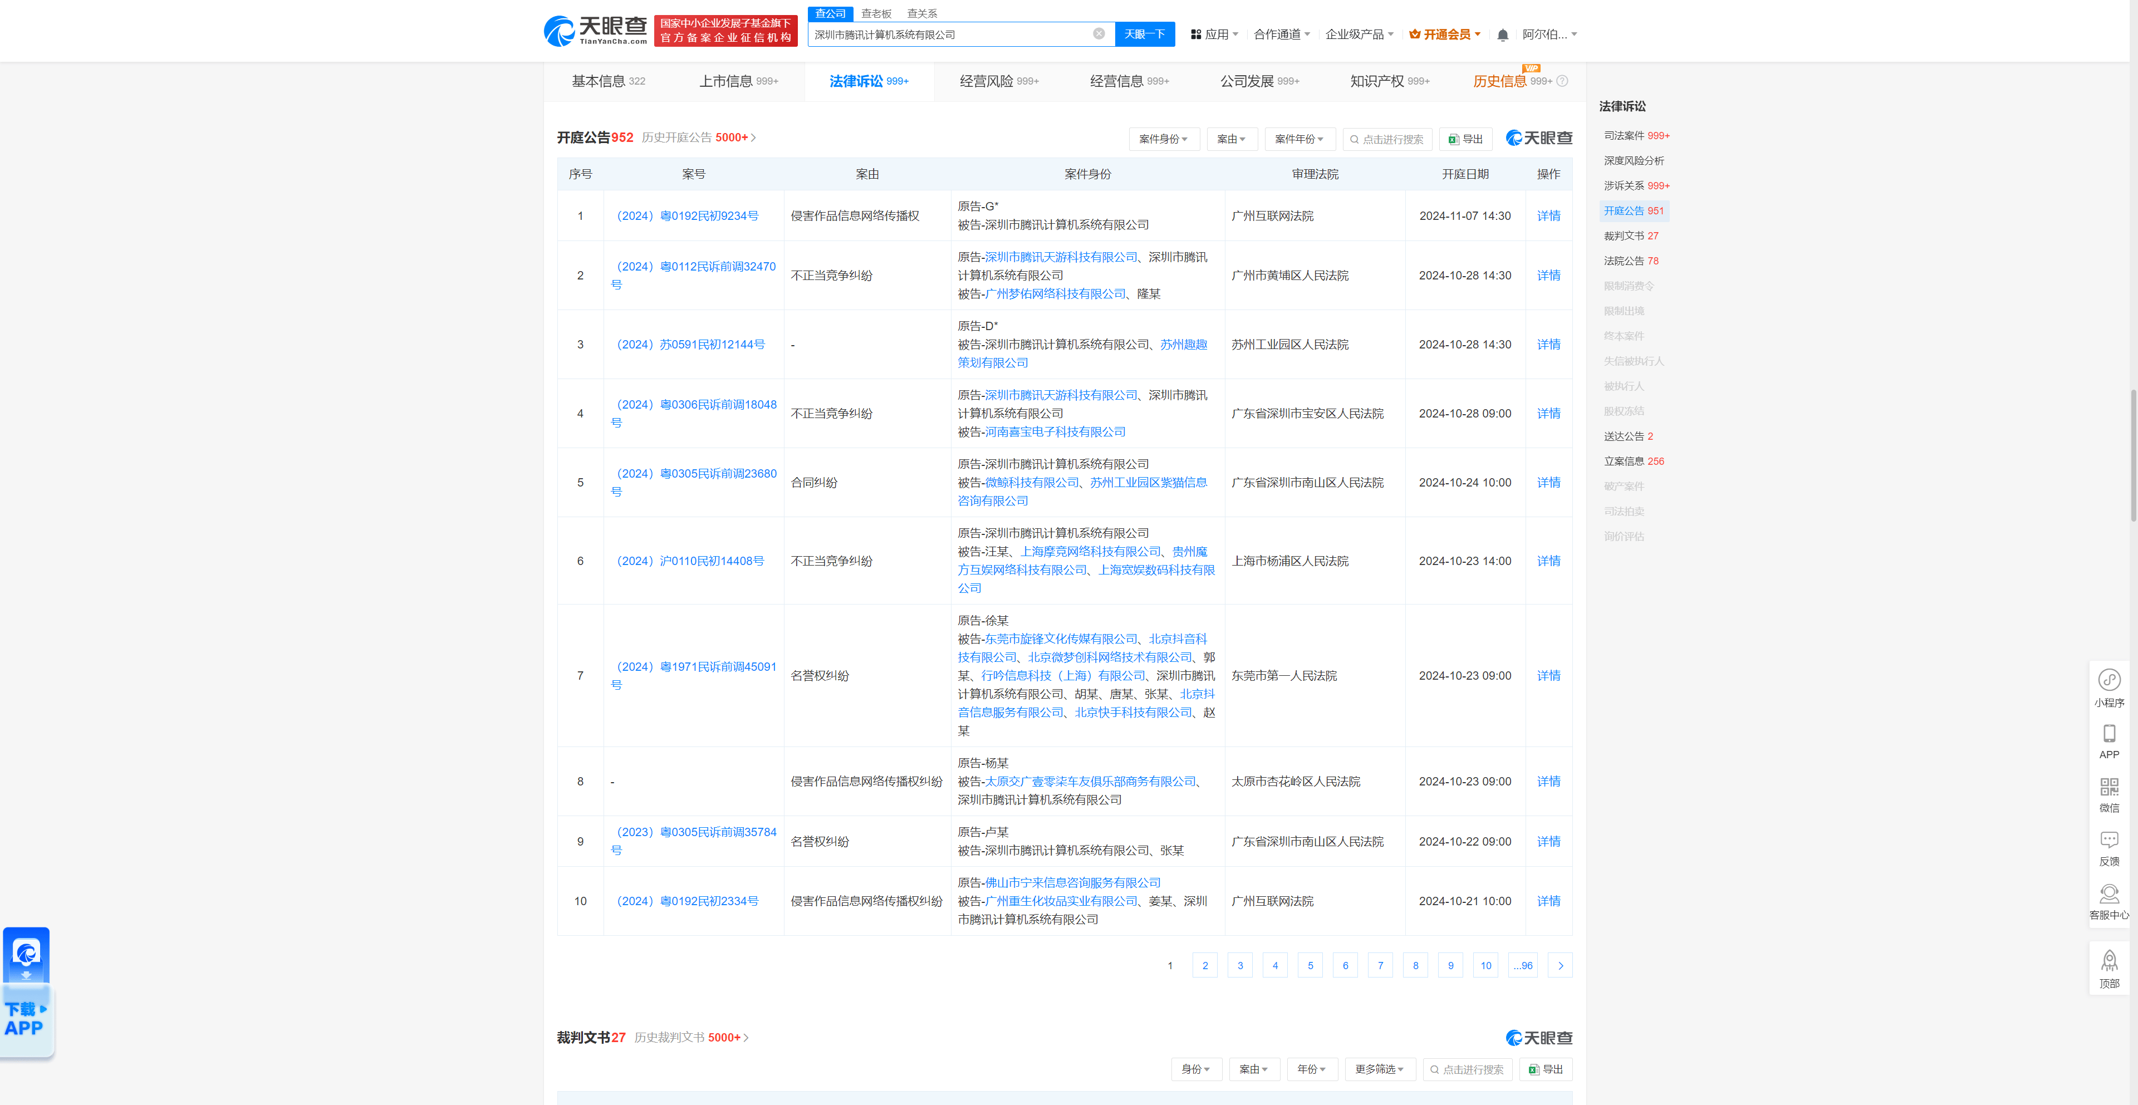This screenshot has width=2138, height=1105.
Task: Click page 2 pagination button
Action: click(x=1204, y=964)
